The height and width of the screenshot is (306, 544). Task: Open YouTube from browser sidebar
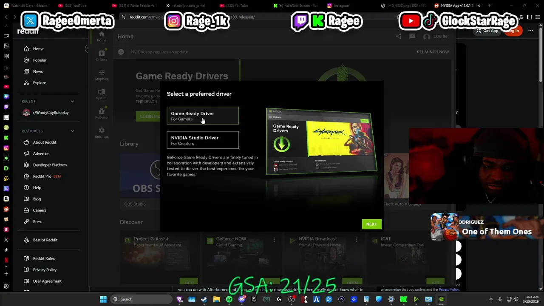pos(6,87)
